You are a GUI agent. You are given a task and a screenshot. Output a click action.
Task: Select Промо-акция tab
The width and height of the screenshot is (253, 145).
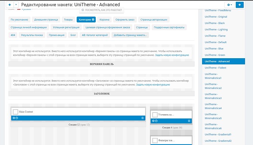click(56, 35)
